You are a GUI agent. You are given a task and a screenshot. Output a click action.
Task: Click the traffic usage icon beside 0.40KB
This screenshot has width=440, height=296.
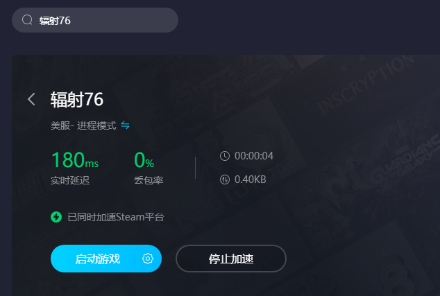coord(224,180)
